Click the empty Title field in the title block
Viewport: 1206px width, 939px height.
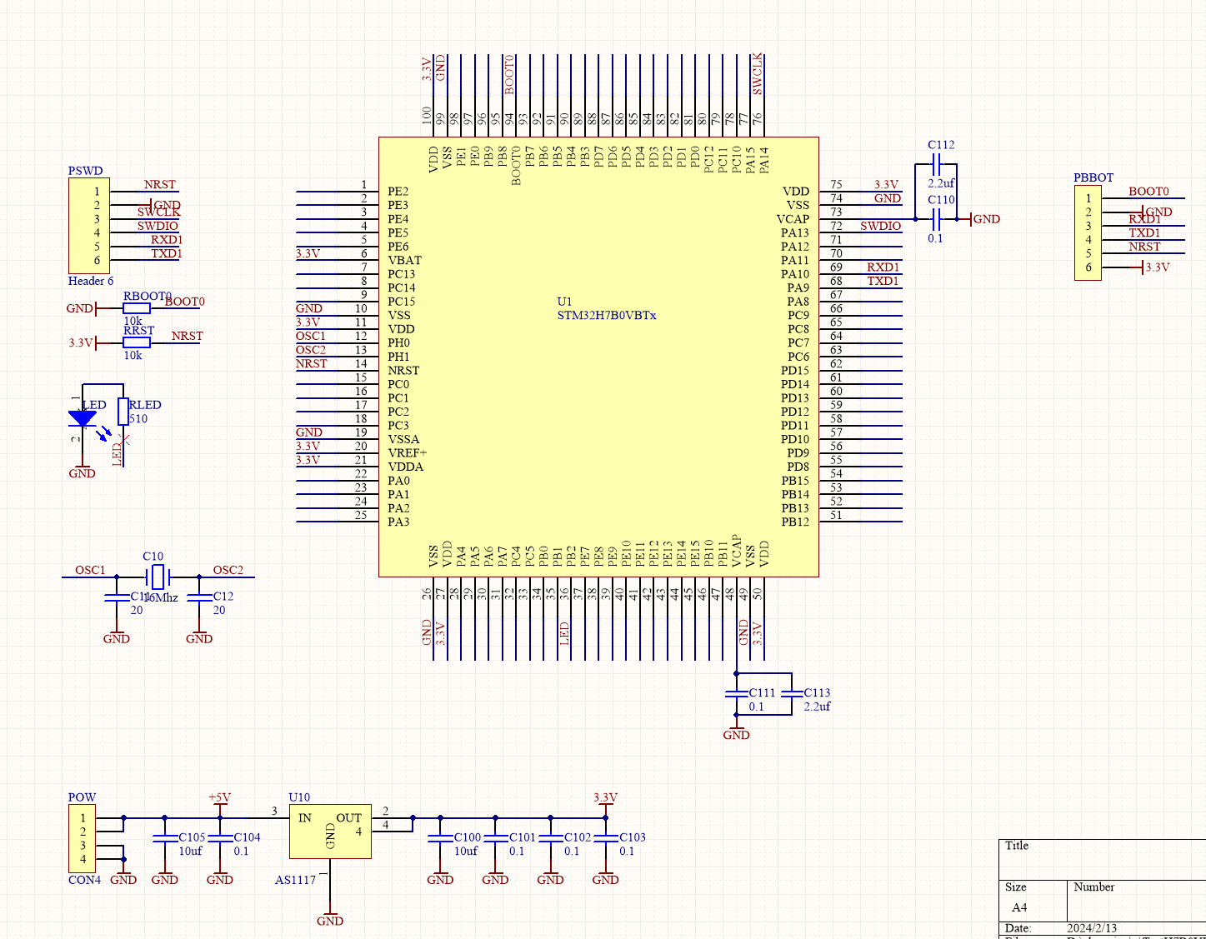point(1100,861)
